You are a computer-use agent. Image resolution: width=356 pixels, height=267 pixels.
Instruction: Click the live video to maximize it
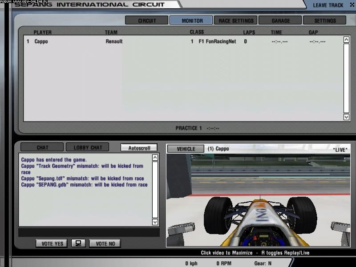pos(259,200)
